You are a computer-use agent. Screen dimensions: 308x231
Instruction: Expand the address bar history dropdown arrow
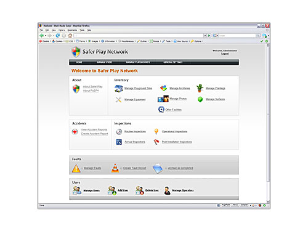pos(205,36)
